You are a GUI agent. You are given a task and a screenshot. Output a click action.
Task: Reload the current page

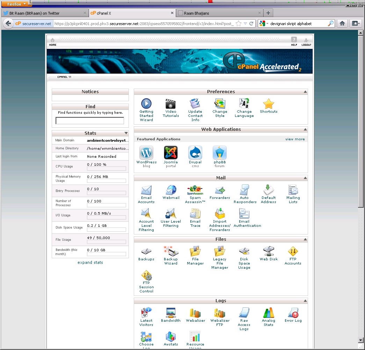pyautogui.click(x=251, y=23)
